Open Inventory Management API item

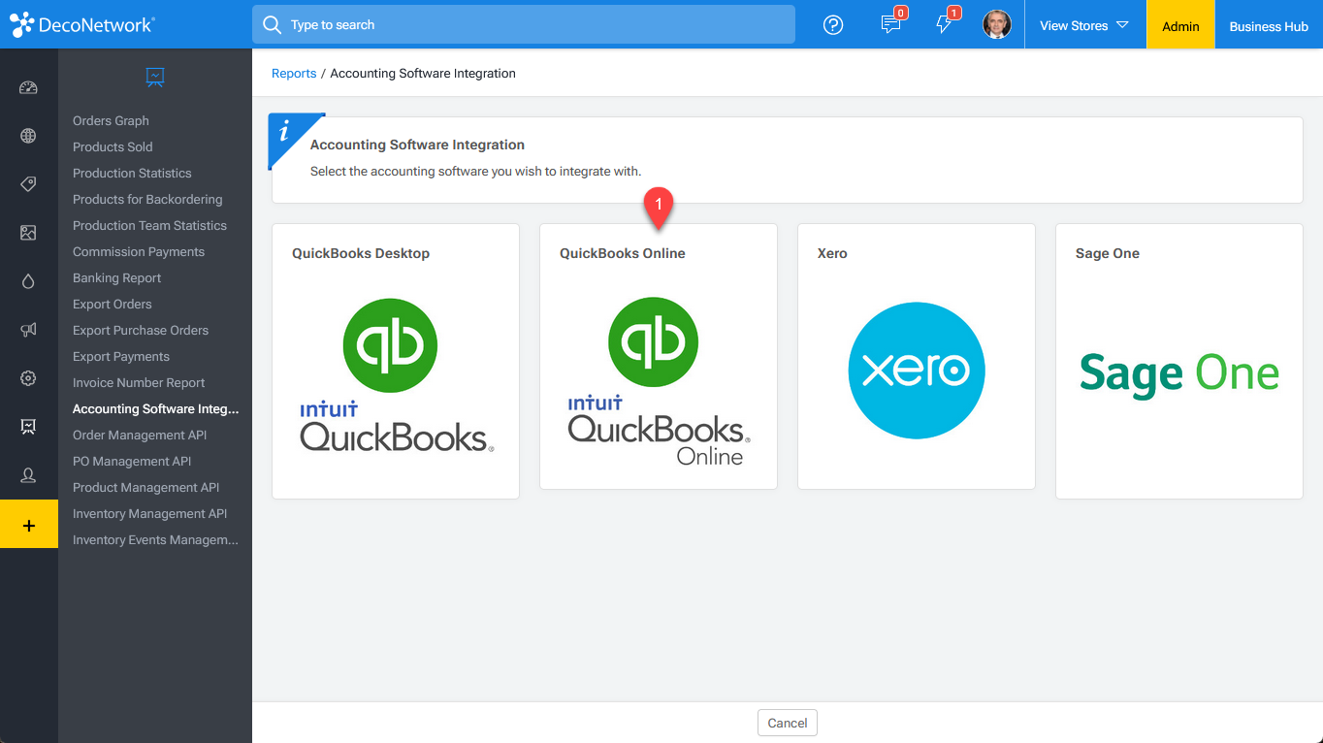pyautogui.click(x=149, y=513)
